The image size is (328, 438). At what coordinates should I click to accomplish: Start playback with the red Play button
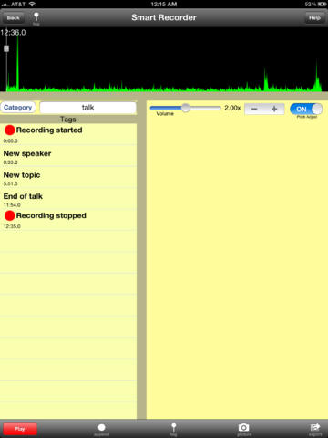pos(20,429)
